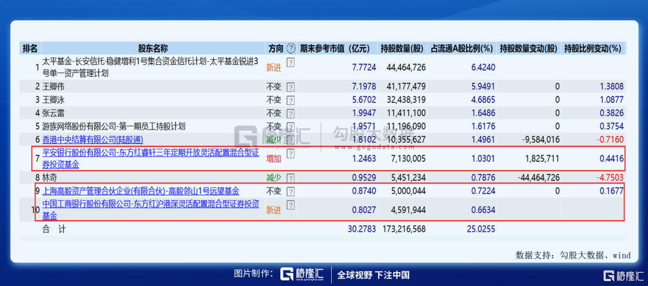This screenshot has height=286, width=648.
Task: Select shareholder name 林奇
Action: click(x=50, y=178)
